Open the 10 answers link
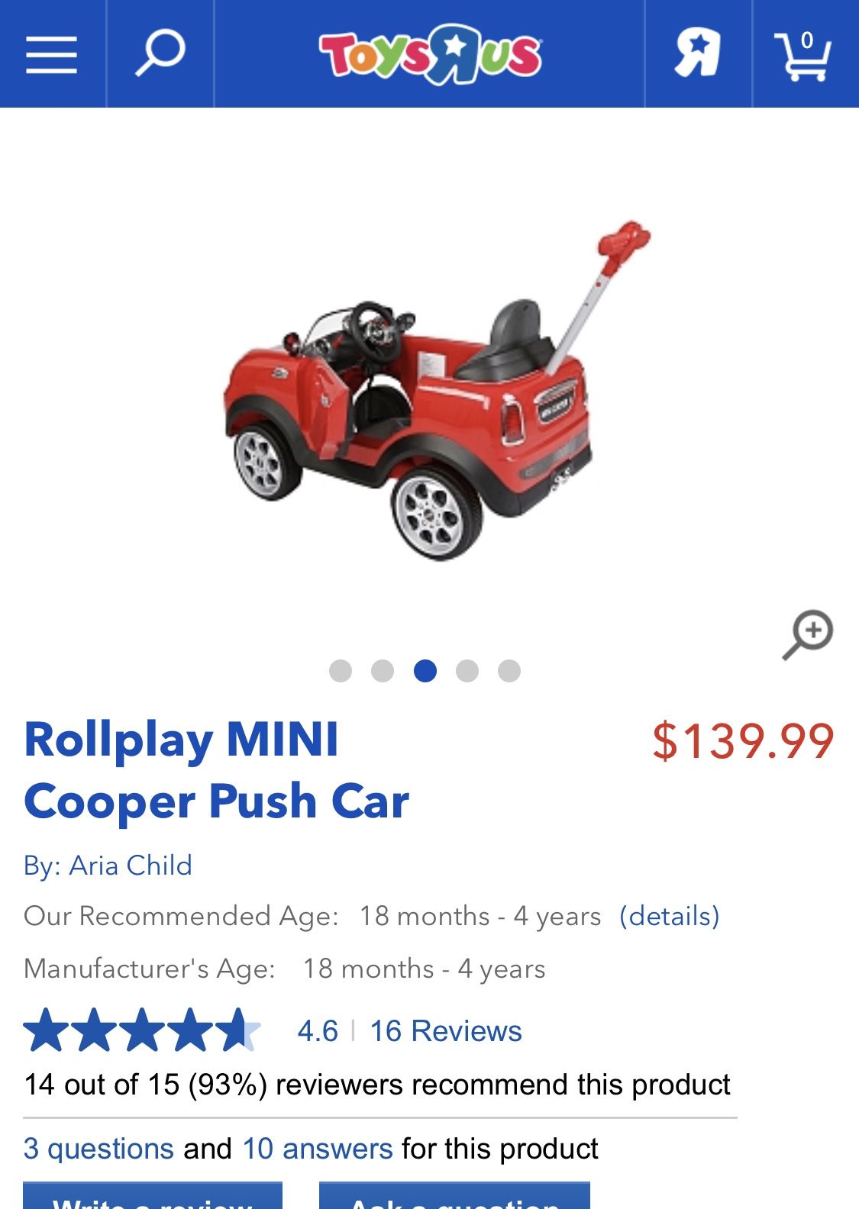The height and width of the screenshot is (1209, 859). 318,1149
